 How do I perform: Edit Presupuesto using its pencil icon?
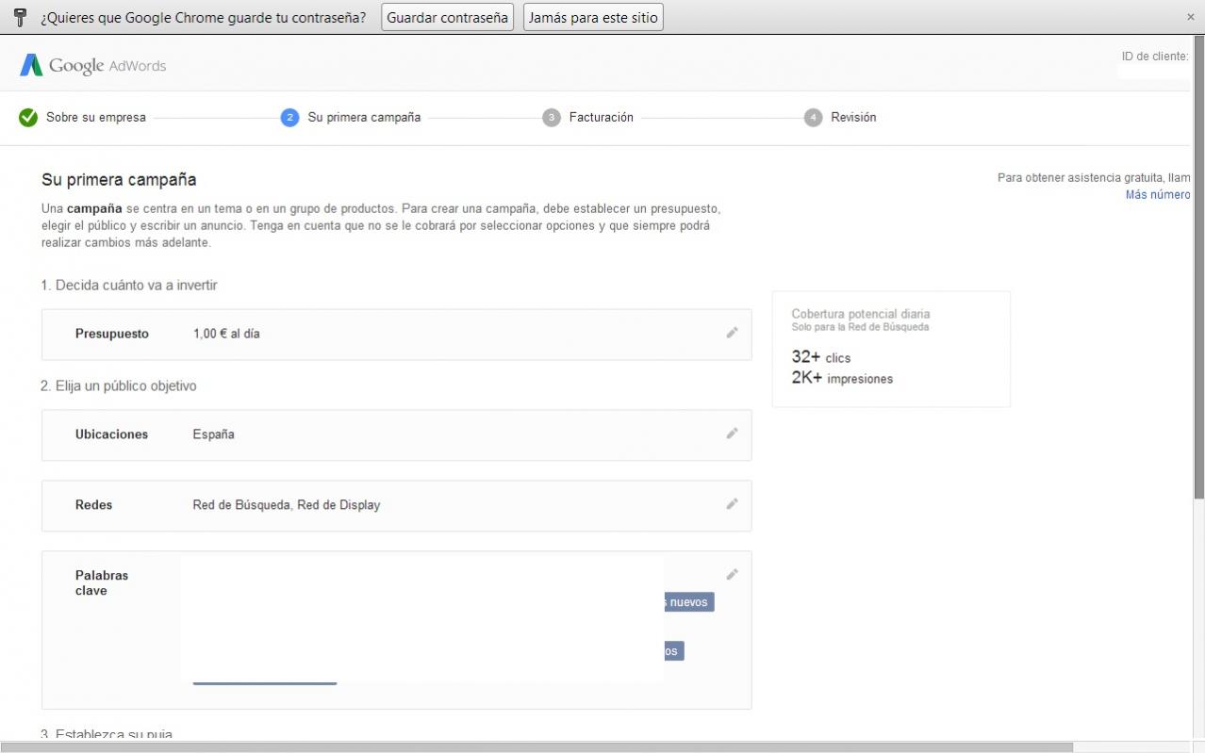tap(732, 333)
